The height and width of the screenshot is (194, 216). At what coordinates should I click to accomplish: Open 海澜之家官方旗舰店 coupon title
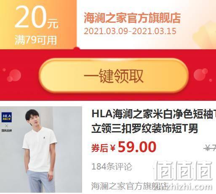point(132,18)
